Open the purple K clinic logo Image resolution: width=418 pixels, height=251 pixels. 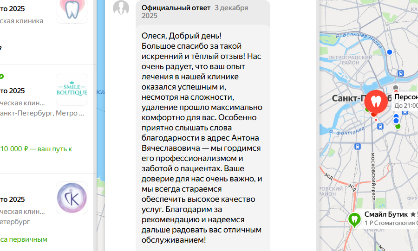[x=72, y=198]
